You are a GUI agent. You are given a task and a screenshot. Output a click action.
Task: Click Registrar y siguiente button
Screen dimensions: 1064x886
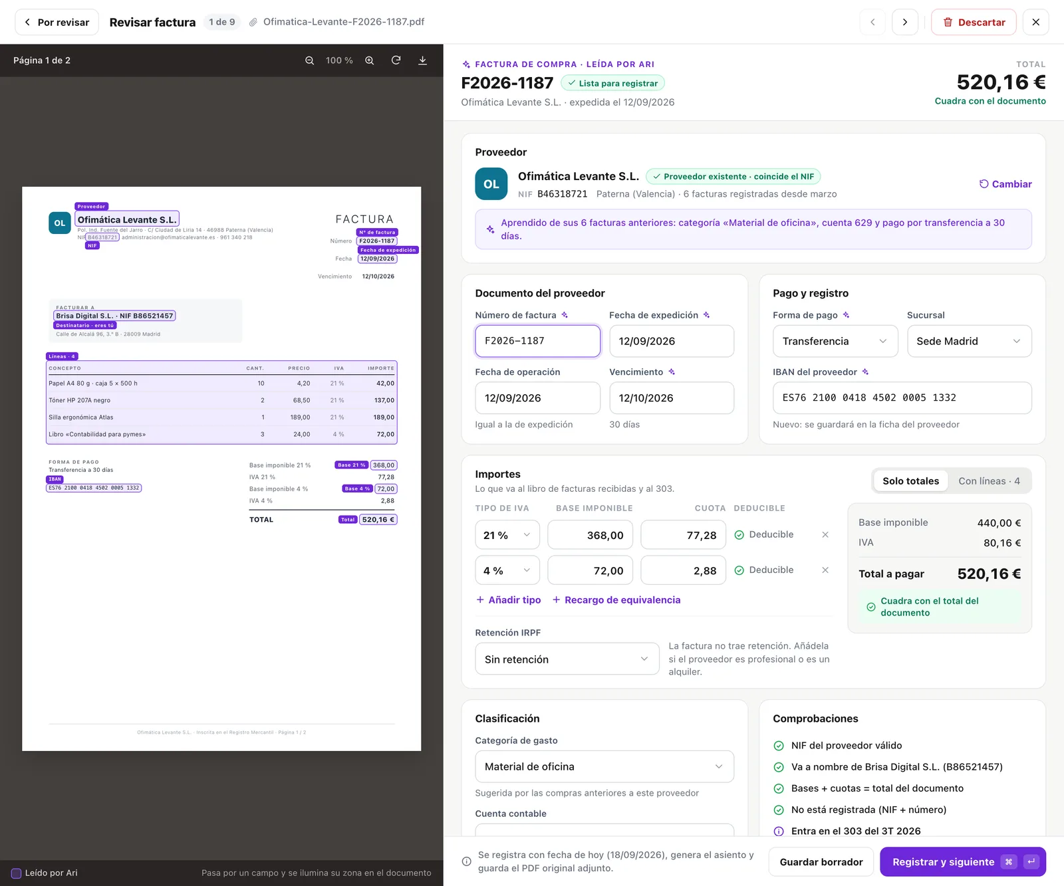[963, 861]
